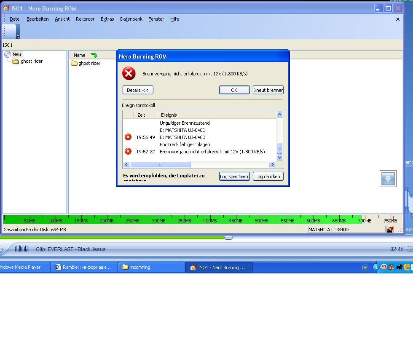413x337 pixels.
Task: Click the ISO1 compilation label
Action: 8,45
